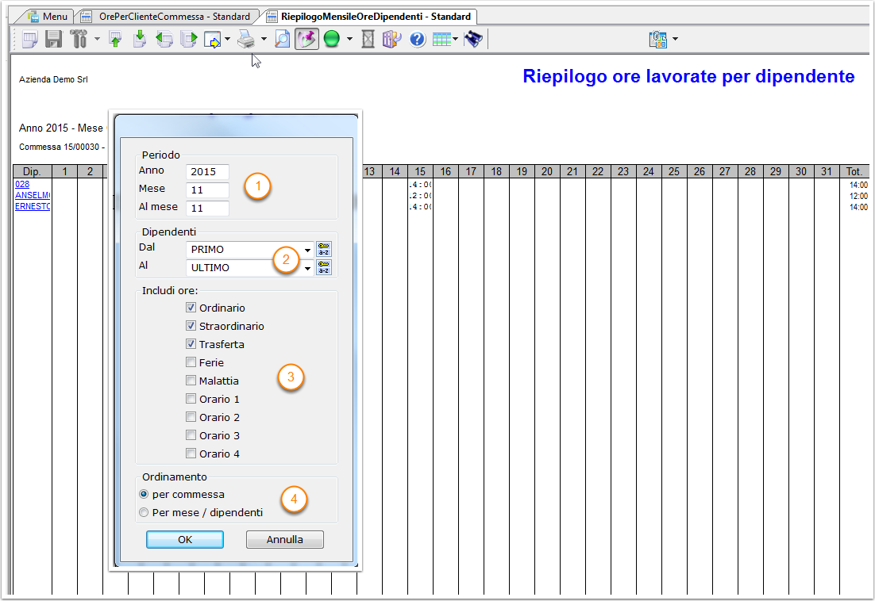Select the RiepilogoMensileOreDipendenti - Standard tab

(369, 17)
